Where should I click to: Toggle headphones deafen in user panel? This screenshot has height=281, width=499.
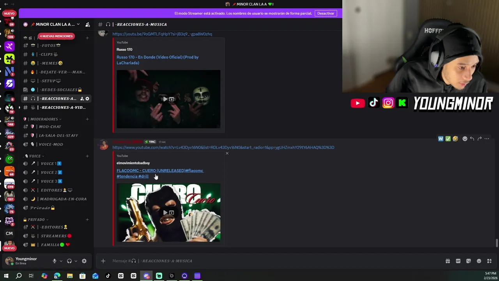click(x=69, y=261)
